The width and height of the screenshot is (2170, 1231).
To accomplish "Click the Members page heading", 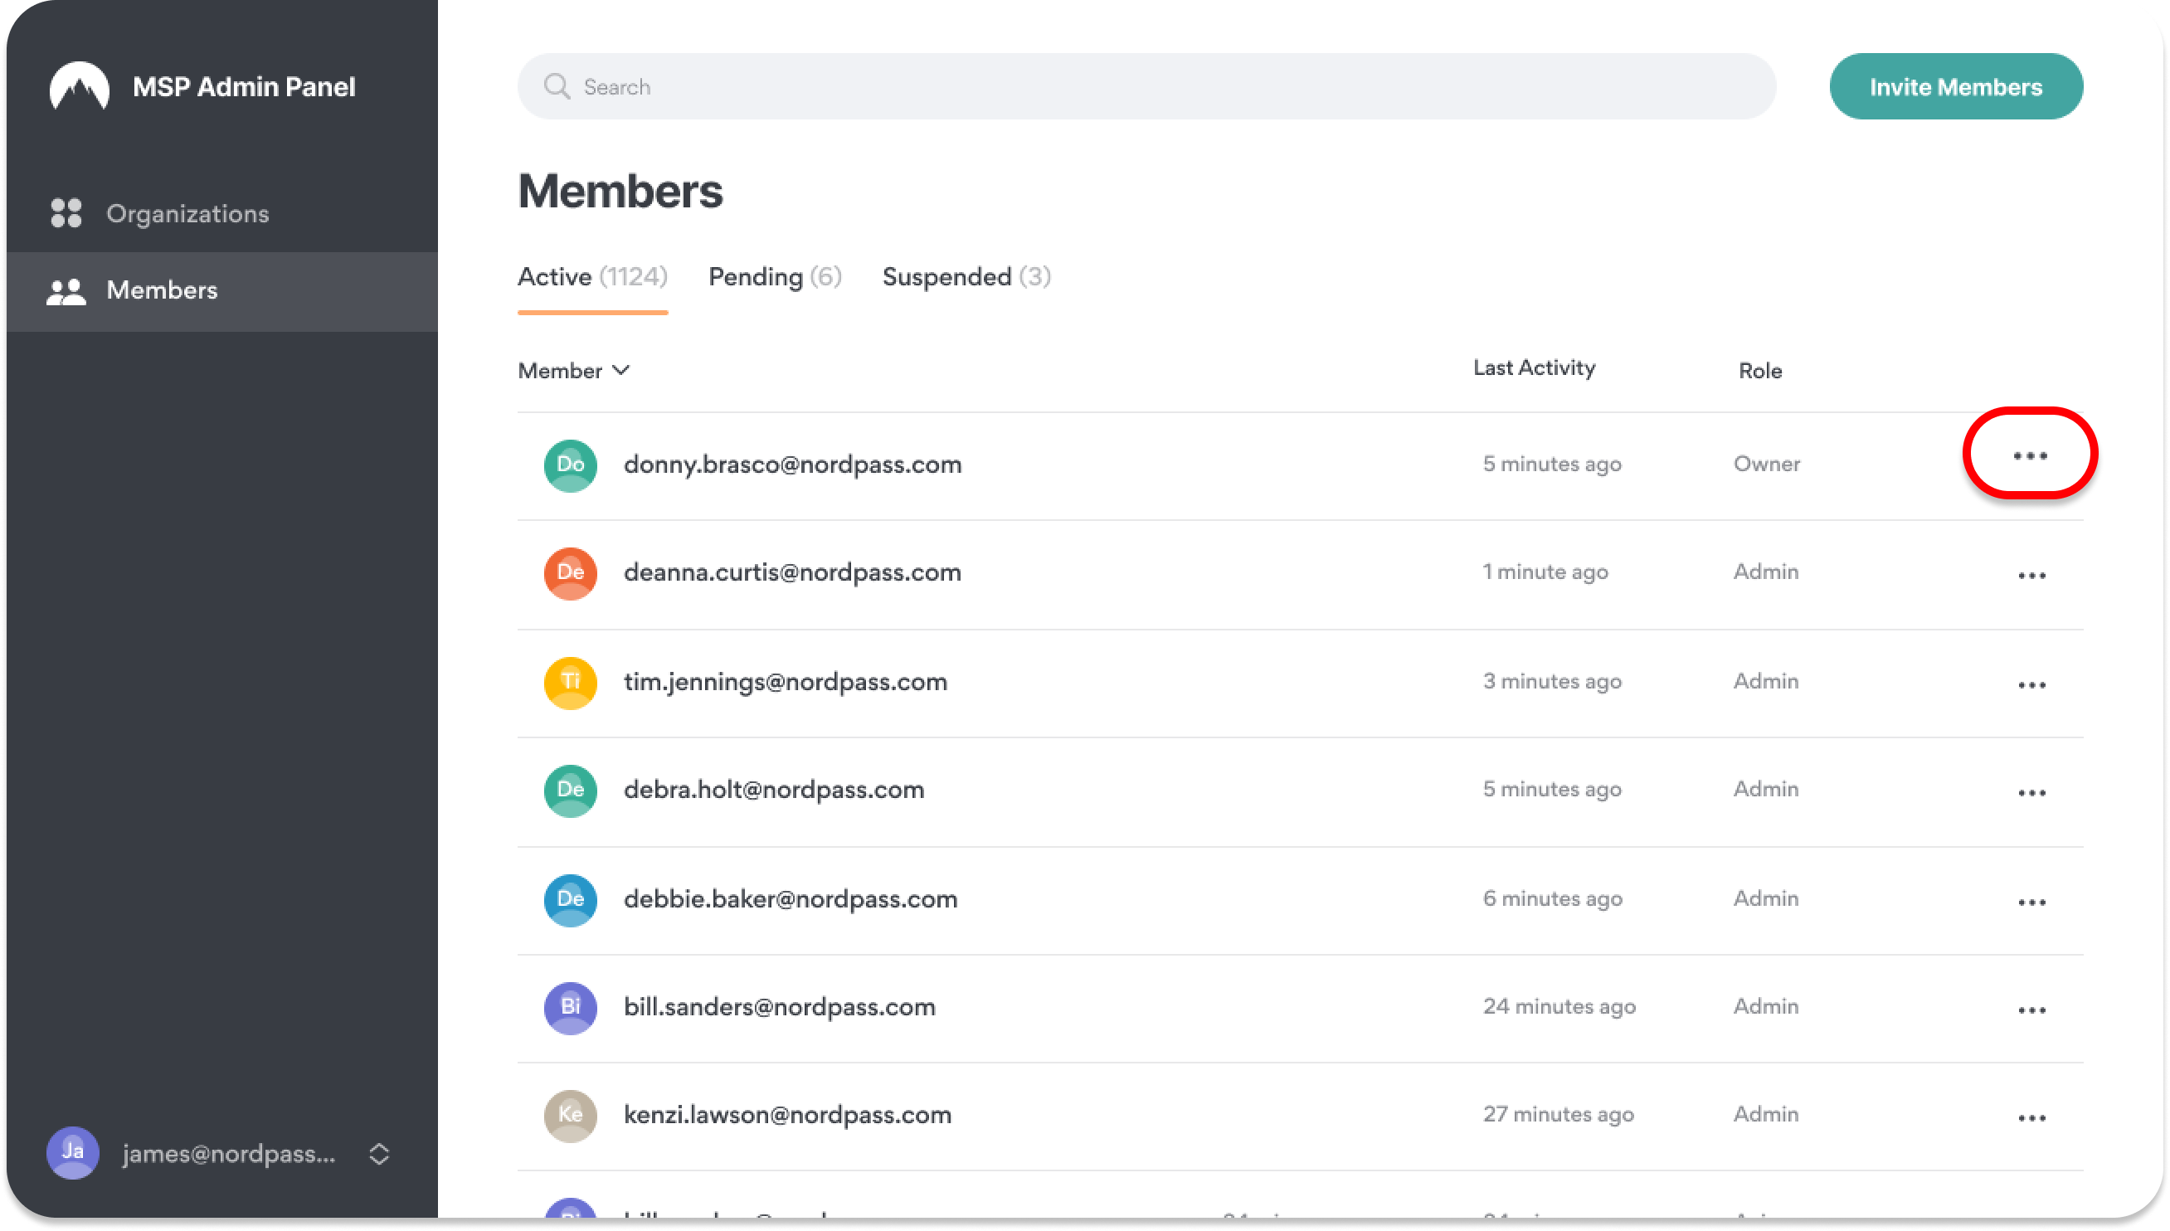I will tap(620, 191).
